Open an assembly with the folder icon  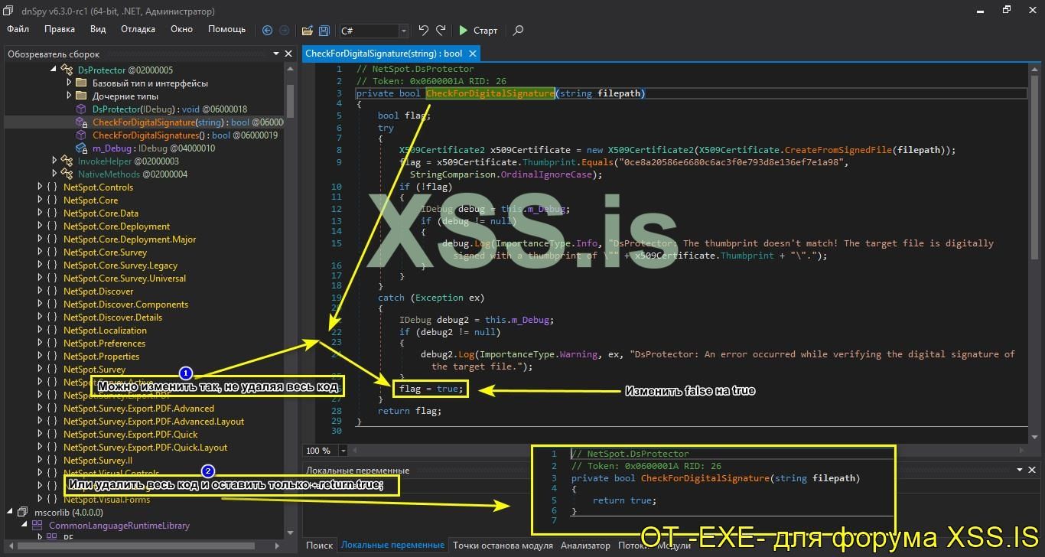(307, 31)
